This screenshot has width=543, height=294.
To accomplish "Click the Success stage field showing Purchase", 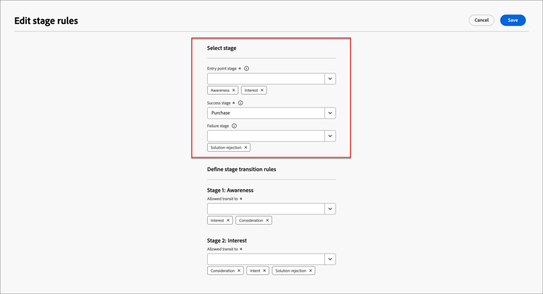I will point(266,113).
